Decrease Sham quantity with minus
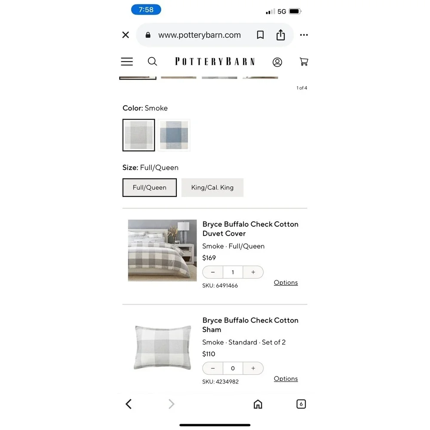The height and width of the screenshot is (430, 430). [x=213, y=369]
